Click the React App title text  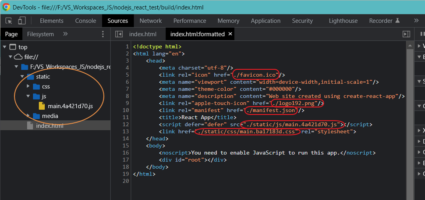[195, 117]
